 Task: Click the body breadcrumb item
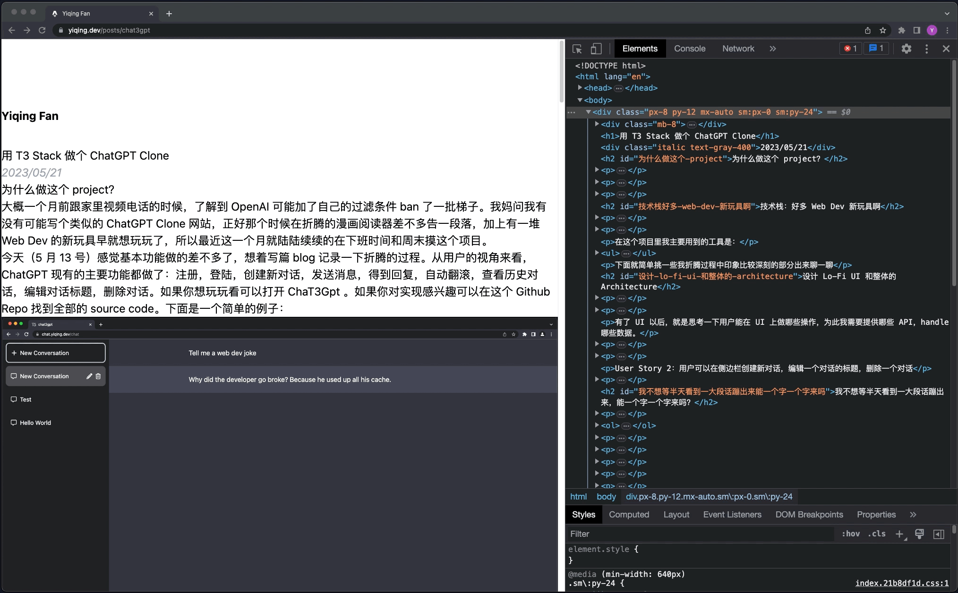[x=606, y=497]
